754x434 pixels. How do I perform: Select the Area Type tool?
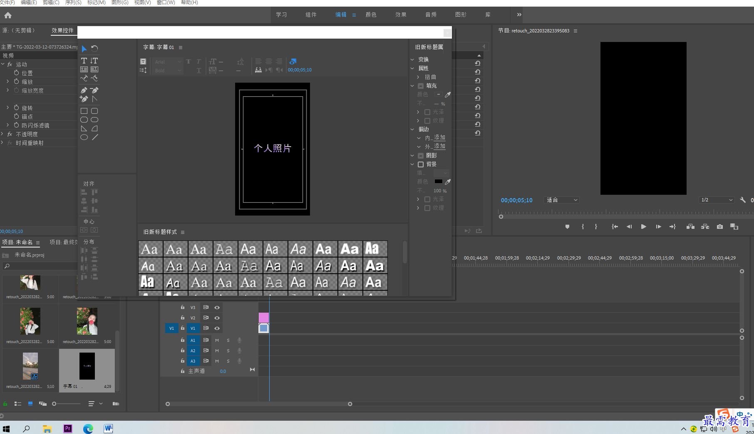click(x=84, y=69)
